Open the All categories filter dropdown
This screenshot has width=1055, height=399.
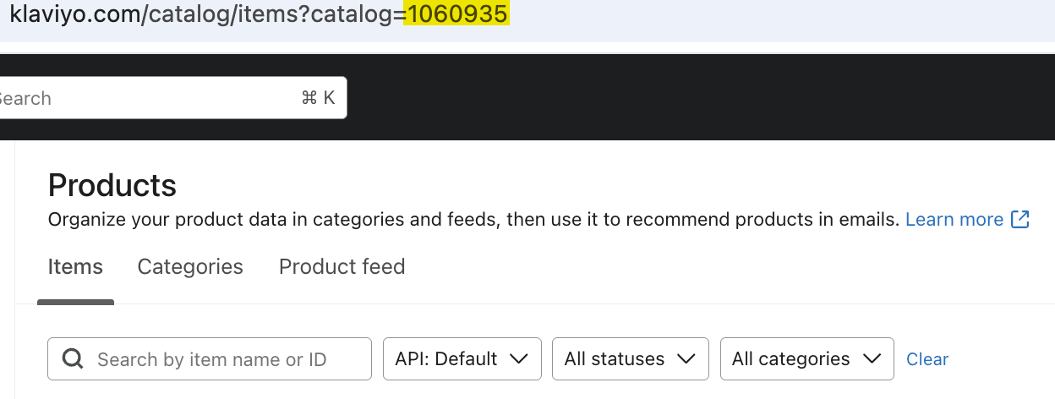pos(806,359)
